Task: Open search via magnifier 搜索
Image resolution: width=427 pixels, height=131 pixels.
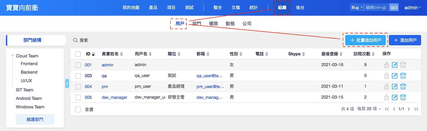Action: 81,40
